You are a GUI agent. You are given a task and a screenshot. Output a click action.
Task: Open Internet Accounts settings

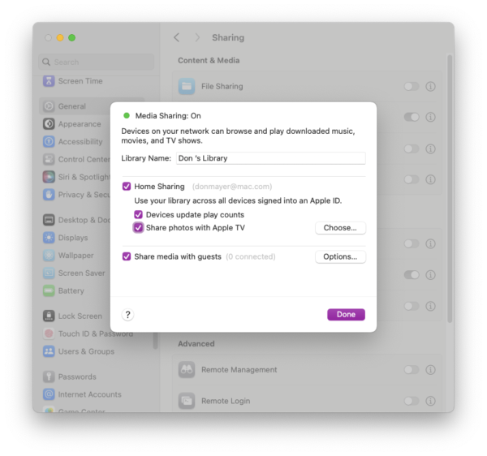coord(82,394)
